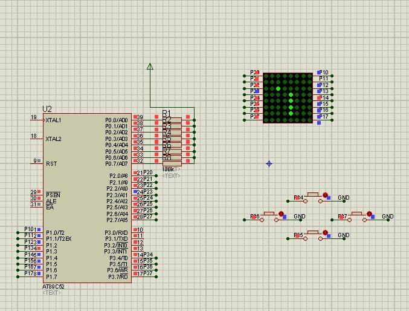Toggle the red latch dot on button P34
Screen dimensions: 409x311
coord(325,195)
